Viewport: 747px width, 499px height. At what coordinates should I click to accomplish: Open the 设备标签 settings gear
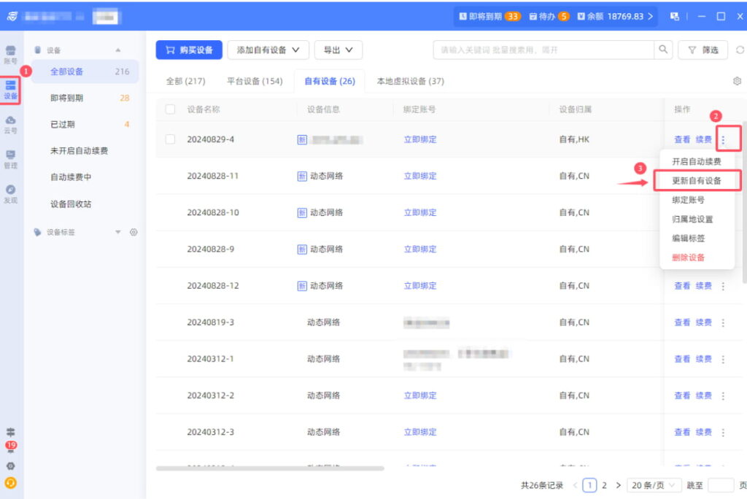pyautogui.click(x=133, y=232)
